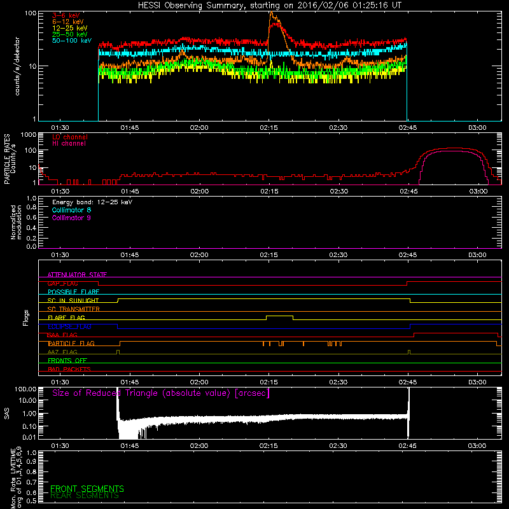The width and height of the screenshot is (509, 509).
Task: Select the orange 6-12 keV legend label
Action: pyautogui.click(x=68, y=22)
